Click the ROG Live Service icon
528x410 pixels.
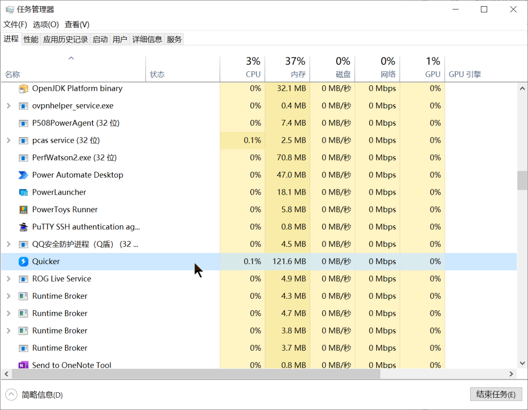point(23,279)
